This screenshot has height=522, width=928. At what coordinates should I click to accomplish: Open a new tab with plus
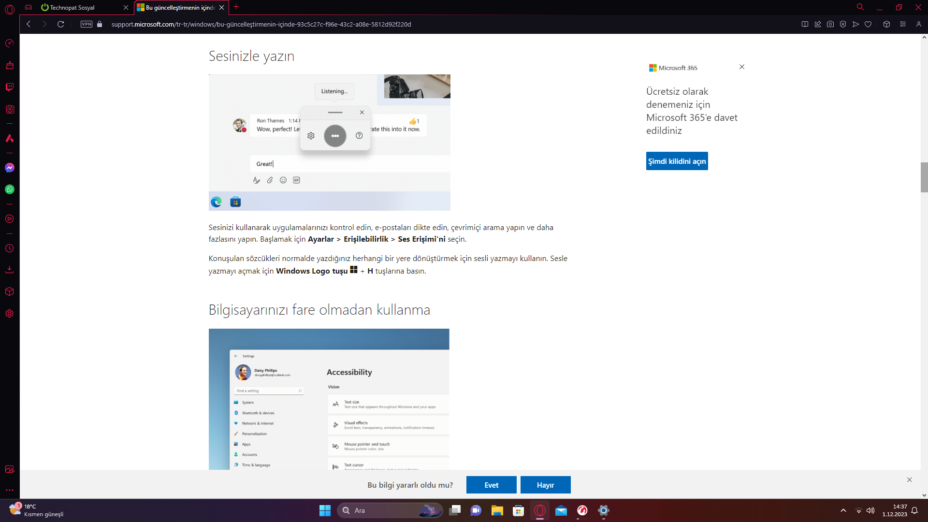click(236, 7)
